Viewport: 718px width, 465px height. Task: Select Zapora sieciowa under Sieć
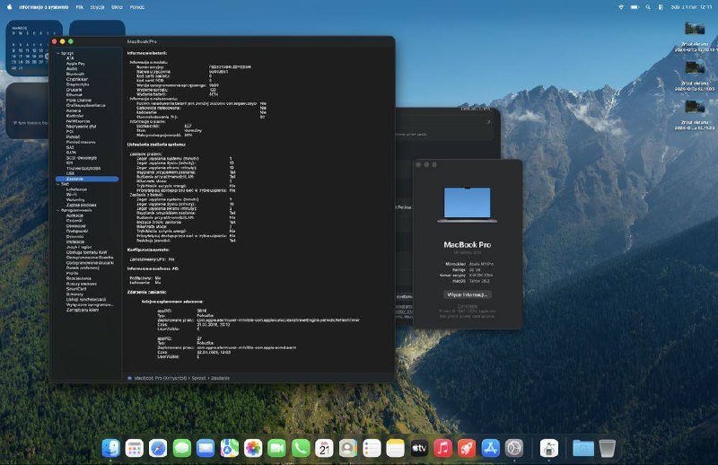[81, 205]
